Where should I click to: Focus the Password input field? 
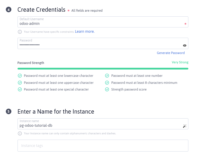coord(96,45)
